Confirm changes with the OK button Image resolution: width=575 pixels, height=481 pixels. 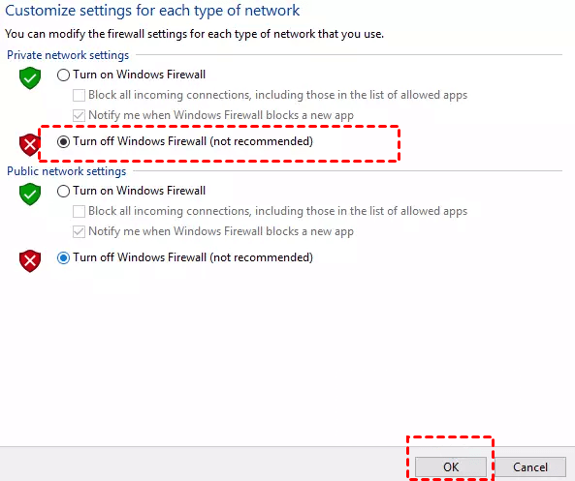tap(451, 466)
